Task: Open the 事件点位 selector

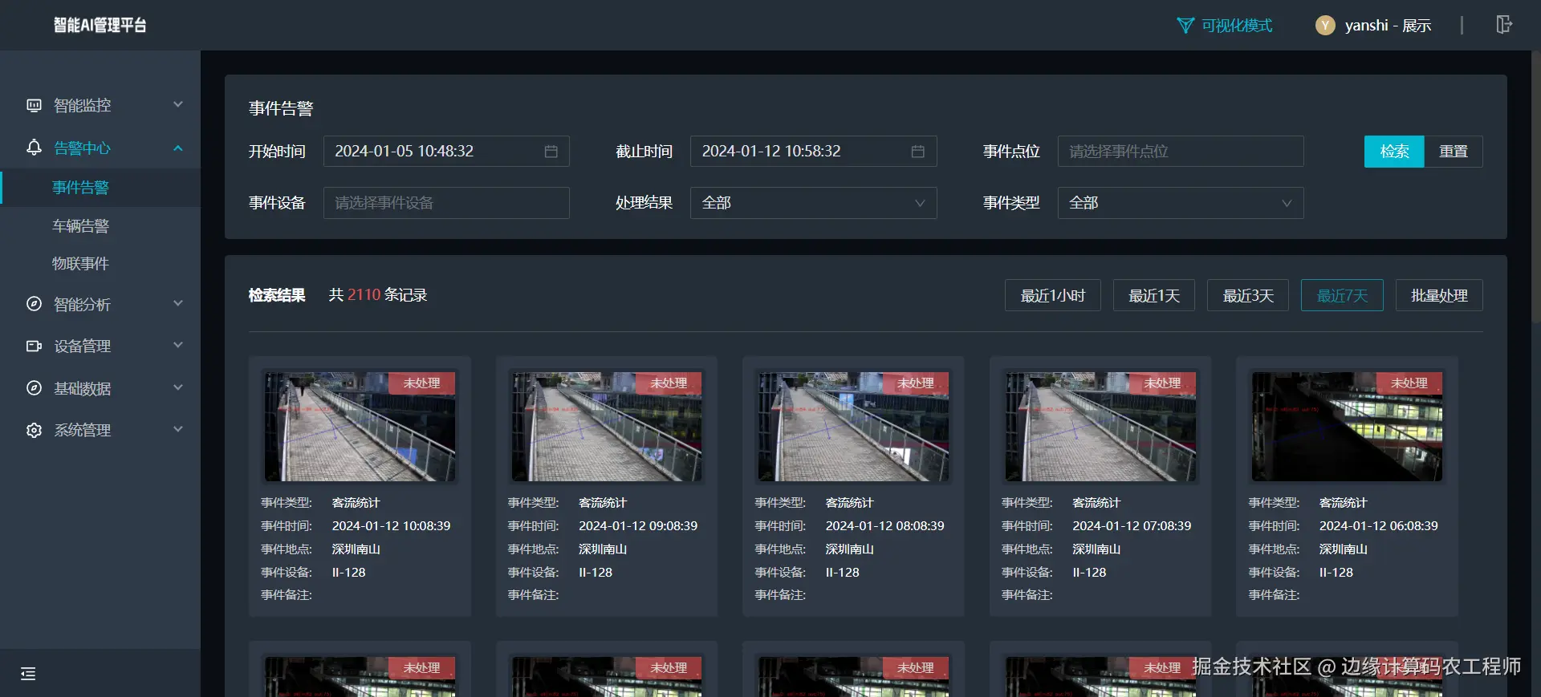Action: click(x=1181, y=152)
